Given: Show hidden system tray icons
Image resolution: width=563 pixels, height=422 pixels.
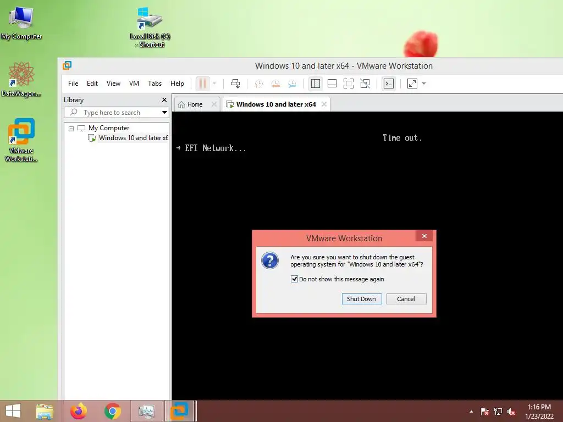Looking at the screenshot, I should [x=471, y=412].
